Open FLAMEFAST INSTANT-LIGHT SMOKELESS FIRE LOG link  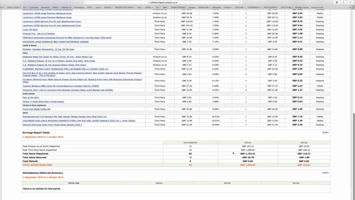click(x=65, y=69)
